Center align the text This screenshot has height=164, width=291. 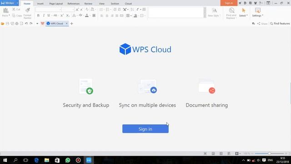107,16
